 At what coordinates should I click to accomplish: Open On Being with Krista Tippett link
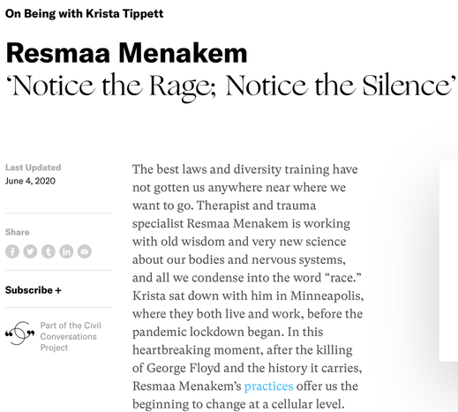pyautogui.click(x=84, y=13)
